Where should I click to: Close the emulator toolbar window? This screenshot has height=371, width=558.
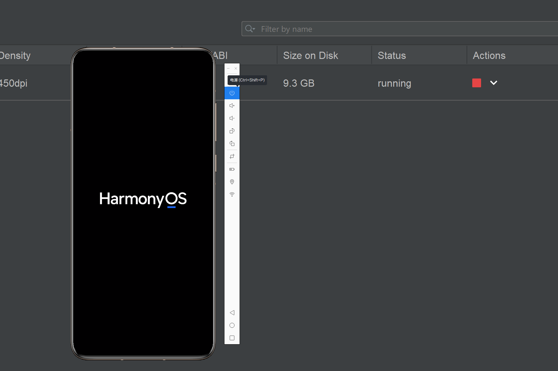click(x=236, y=68)
